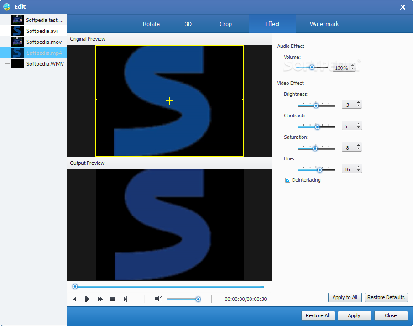
Task: Increase Contrast value with up arrow
Action: click(x=359, y=124)
